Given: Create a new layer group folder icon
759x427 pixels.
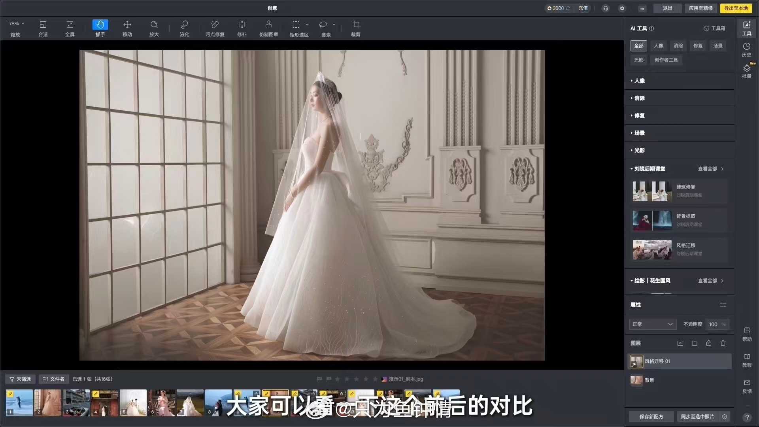Looking at the screenshot, I should click(x=695, y=343).
